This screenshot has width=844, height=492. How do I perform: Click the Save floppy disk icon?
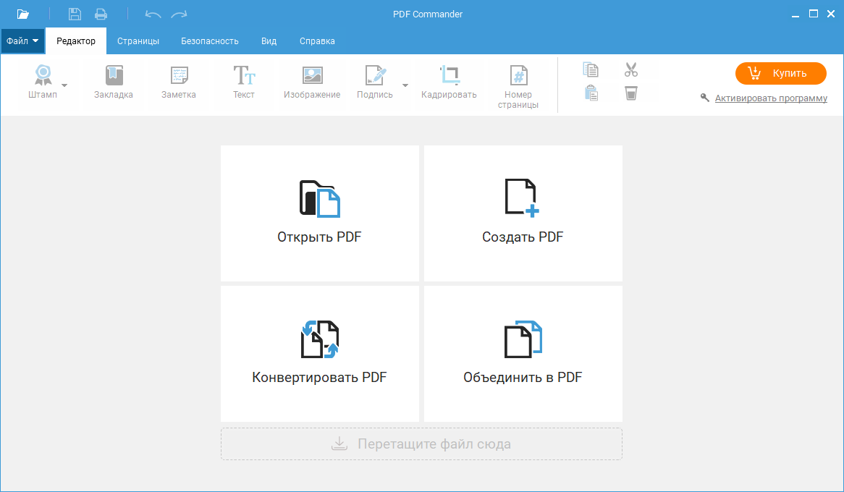pos(75,14)
